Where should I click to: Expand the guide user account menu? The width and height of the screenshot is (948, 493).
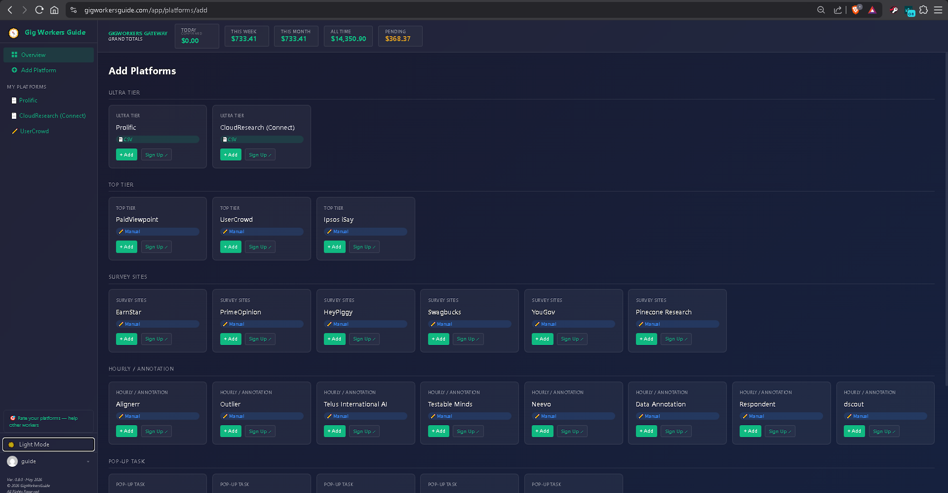(48, 461)
